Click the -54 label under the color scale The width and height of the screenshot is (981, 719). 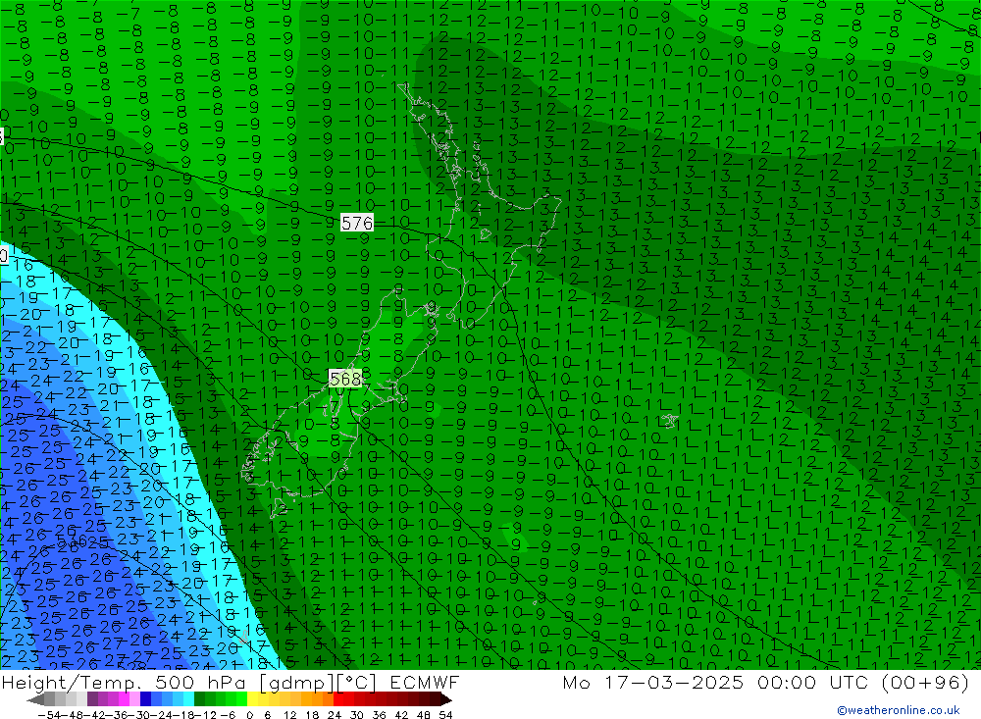(47, 714)
